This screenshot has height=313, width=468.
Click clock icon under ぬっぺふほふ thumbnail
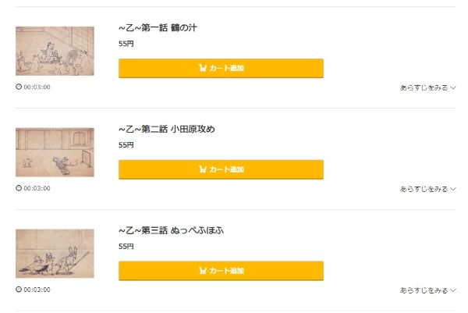[x=19, y=290]
